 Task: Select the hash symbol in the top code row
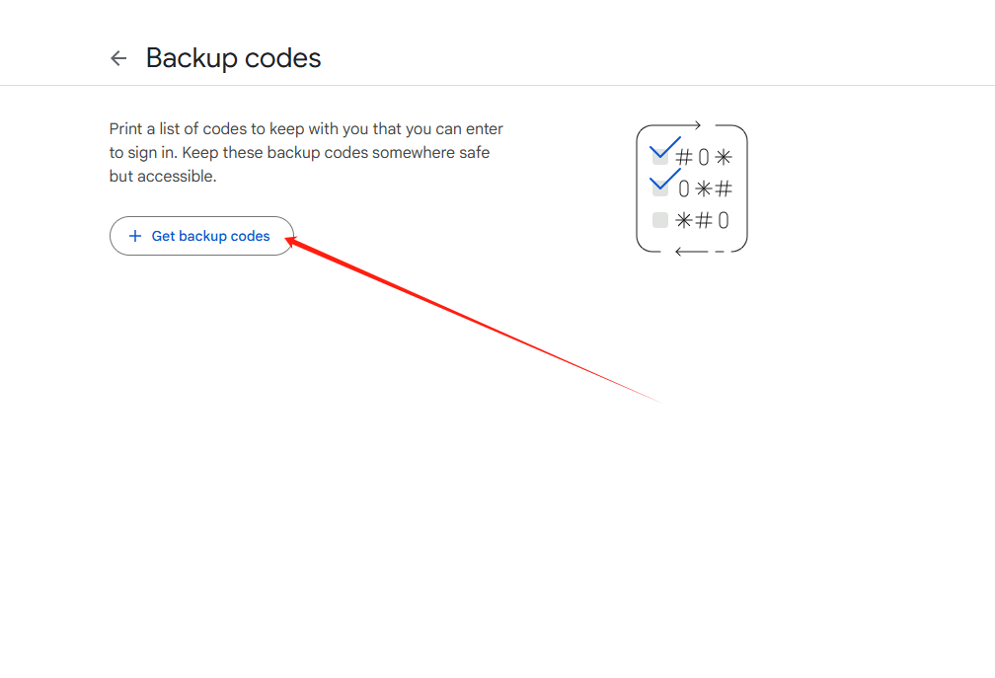(683, 157)
